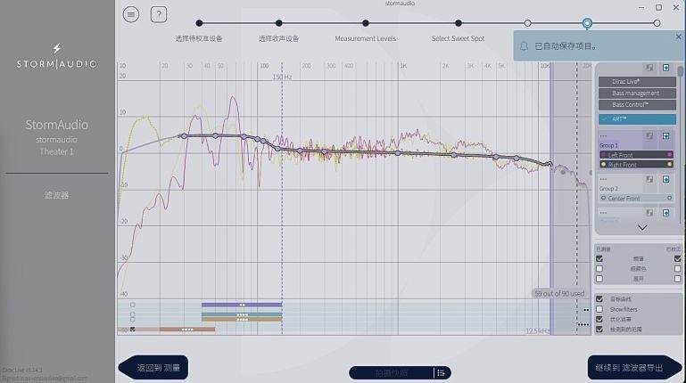
Task: Click the blue import icon above Dirac Live button
Action: (665, 68)
